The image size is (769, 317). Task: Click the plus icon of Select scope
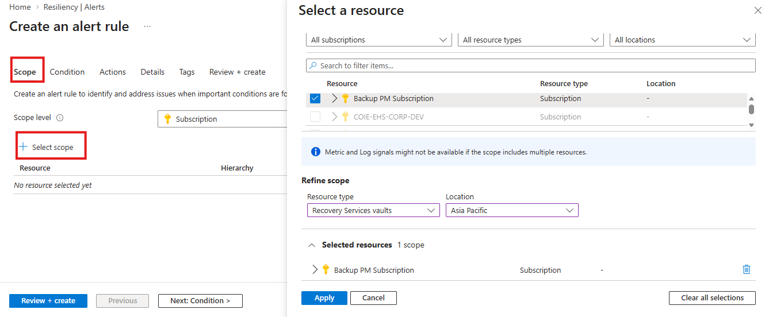(23, 147)
